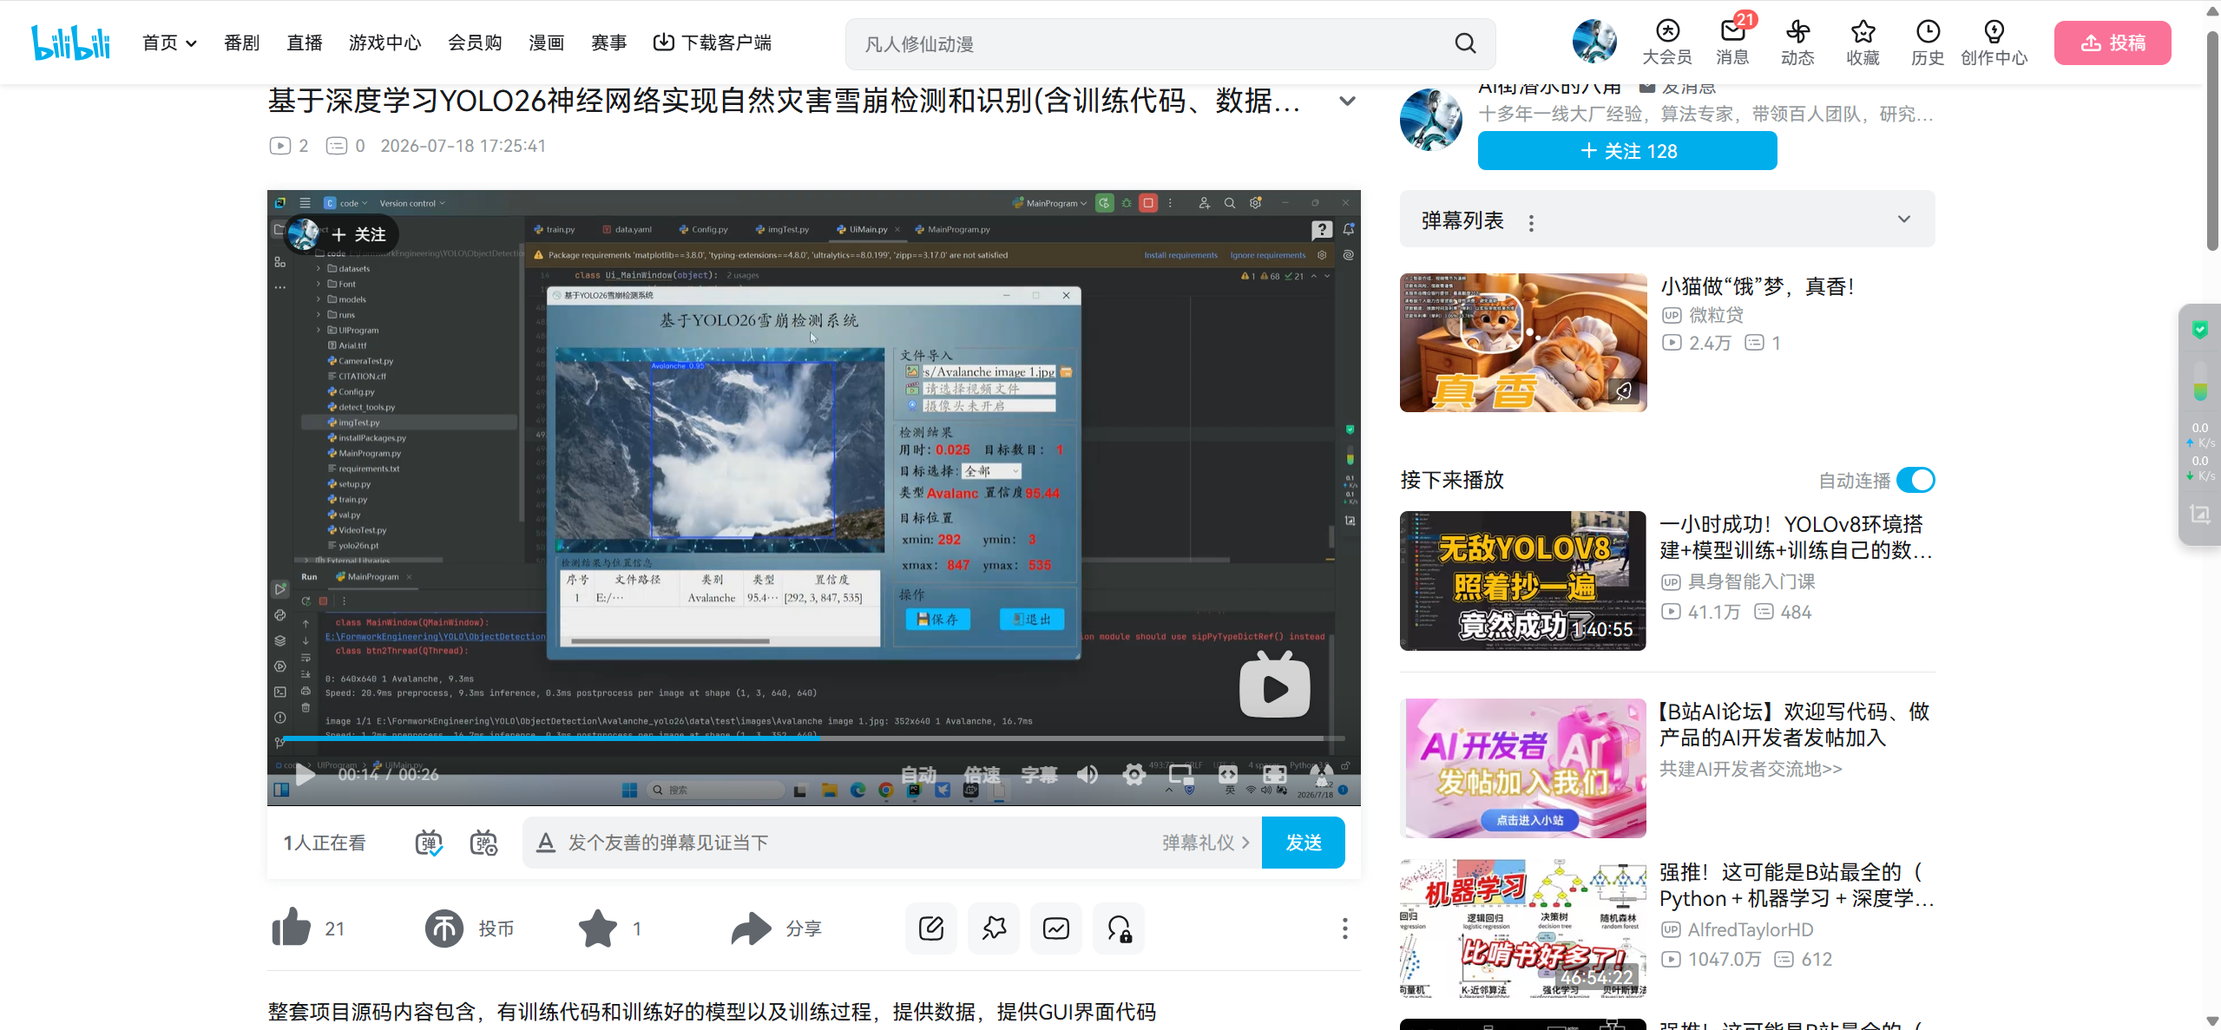Open AI开发者 forum banner thumbnail
This screenshot has width=2221, height=1030.
1523,768
